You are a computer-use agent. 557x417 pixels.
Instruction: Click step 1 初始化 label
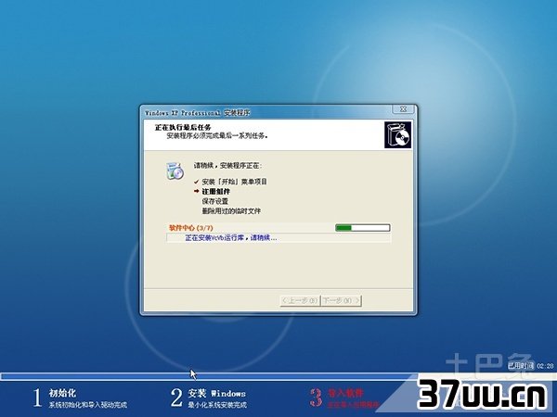pos(62,393)
